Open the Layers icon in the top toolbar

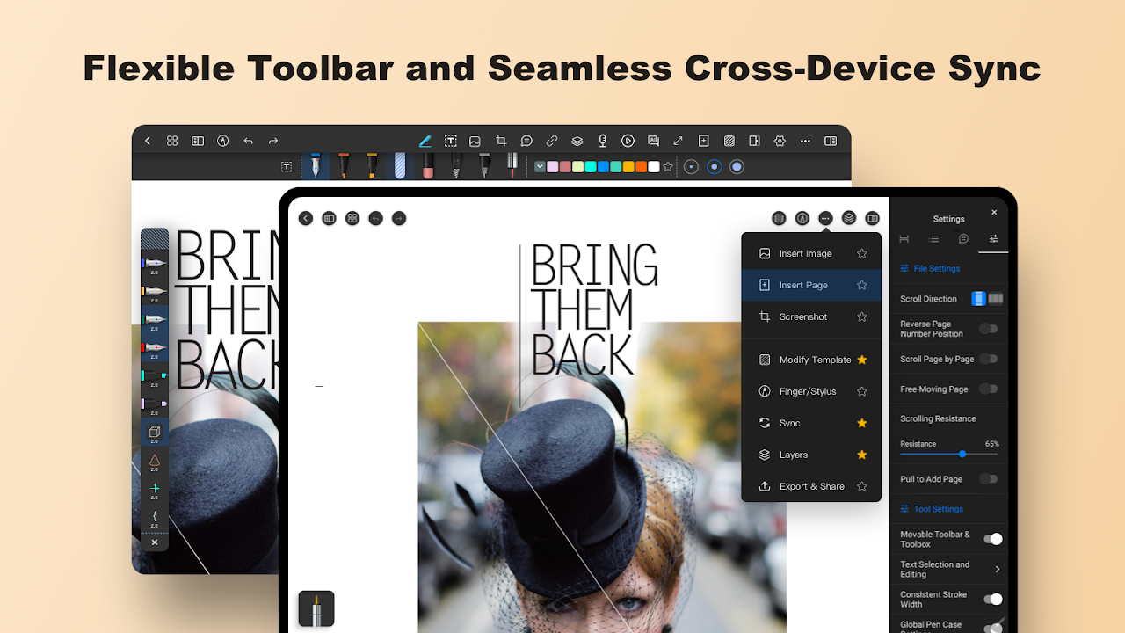577,141
